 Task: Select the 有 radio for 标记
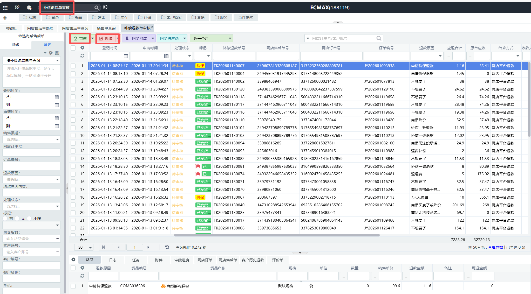[5, 219]
